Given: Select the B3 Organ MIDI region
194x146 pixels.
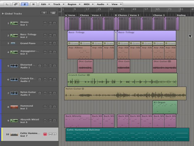Looking at the screenshot, I should point(165,107).
